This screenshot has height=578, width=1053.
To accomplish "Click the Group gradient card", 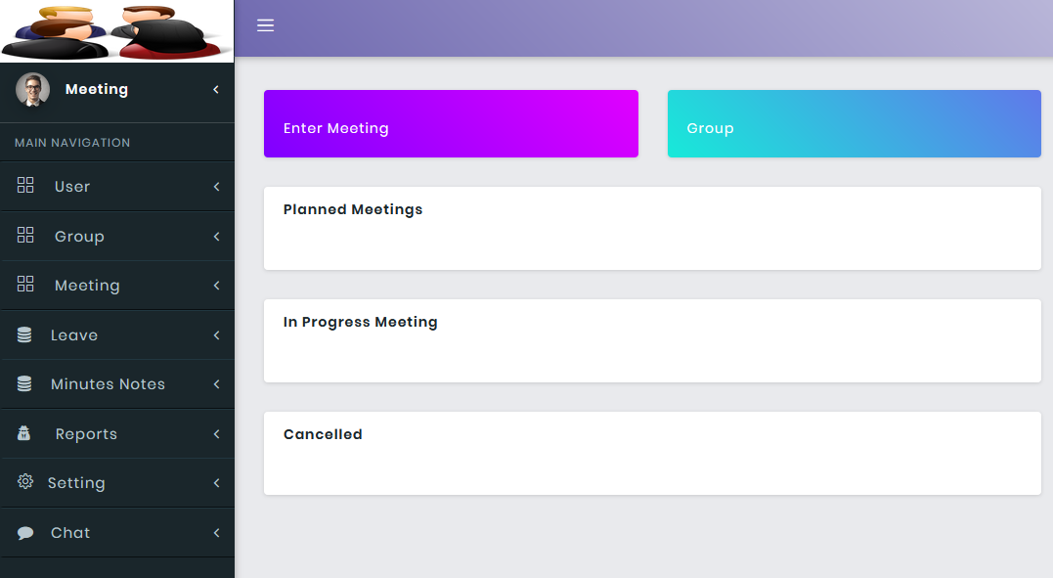I will click(854, 124).
